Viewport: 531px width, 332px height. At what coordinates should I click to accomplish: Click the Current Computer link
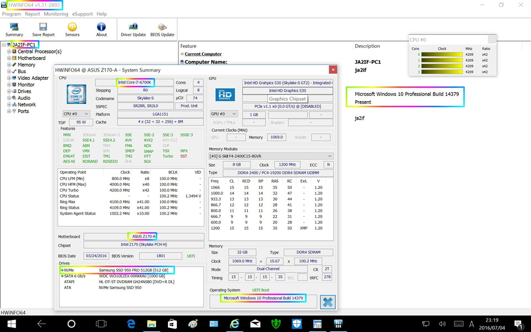203,54
